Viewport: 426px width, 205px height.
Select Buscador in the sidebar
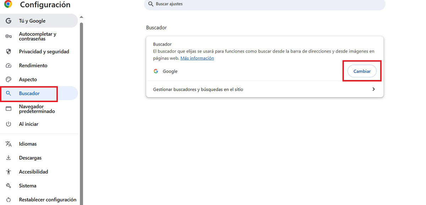pos(39,93)
